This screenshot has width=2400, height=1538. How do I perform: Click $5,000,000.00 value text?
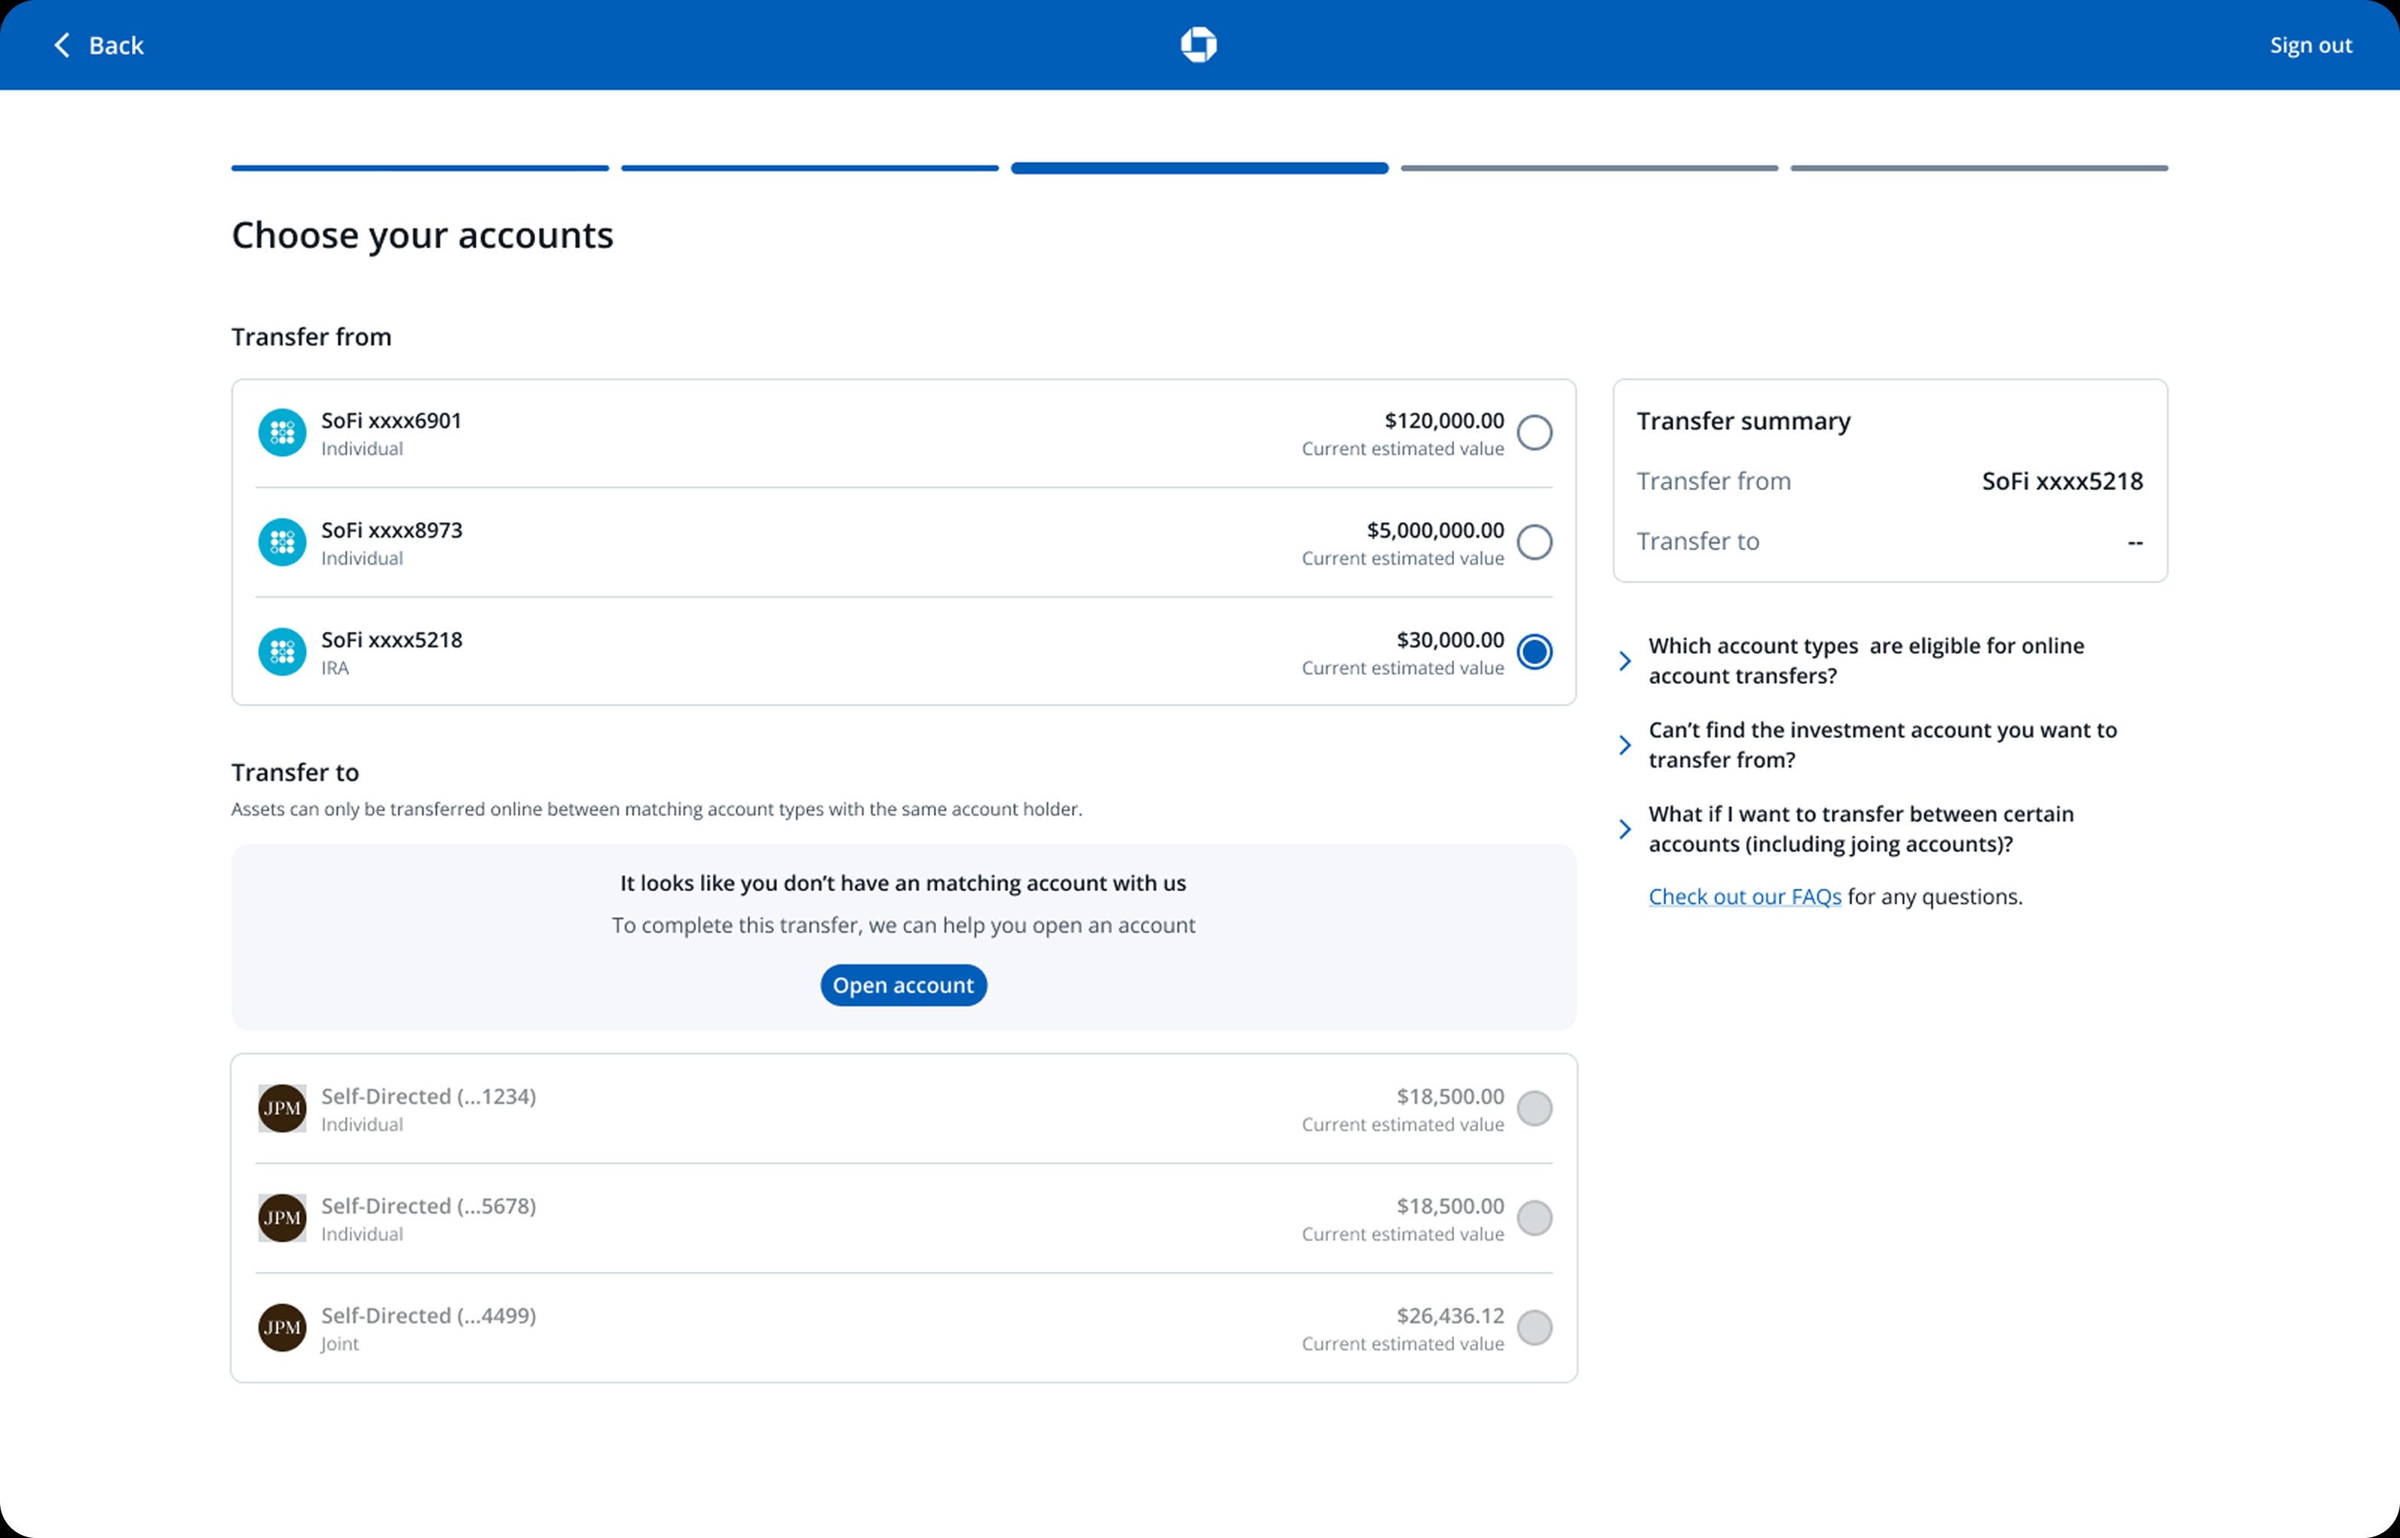coord(1434,532)
